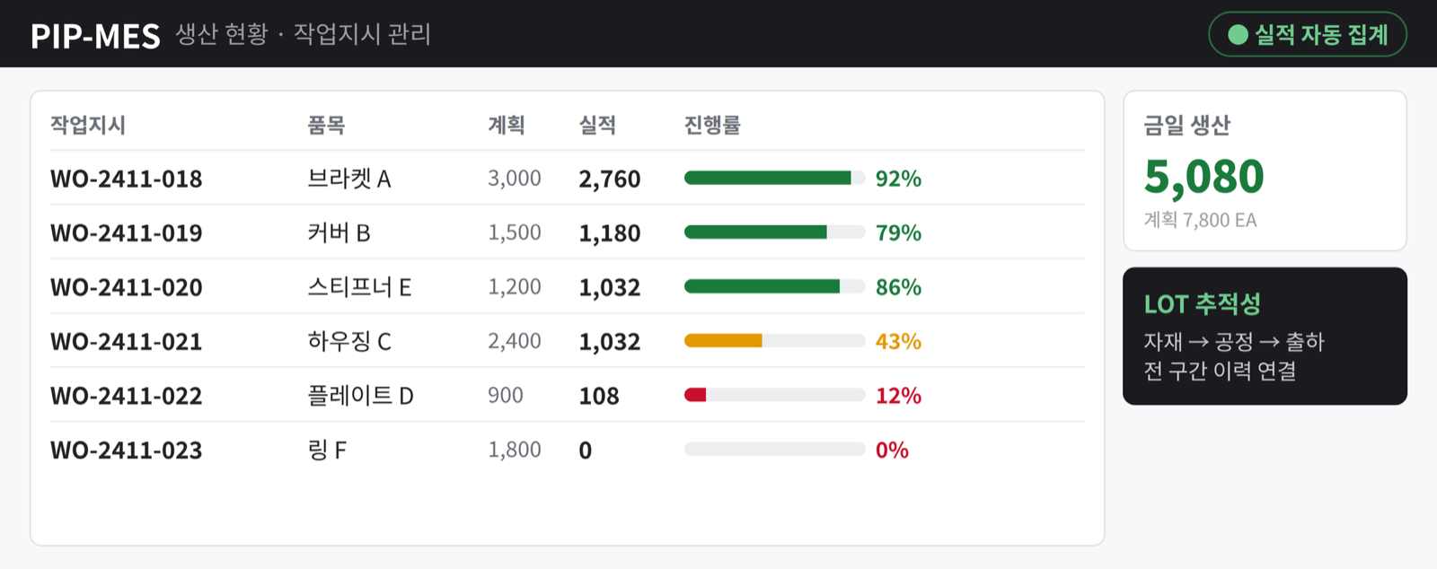Click the PIP-MES logo title
This screenshot has height=569, width=1437.
(x=95, y=35)
